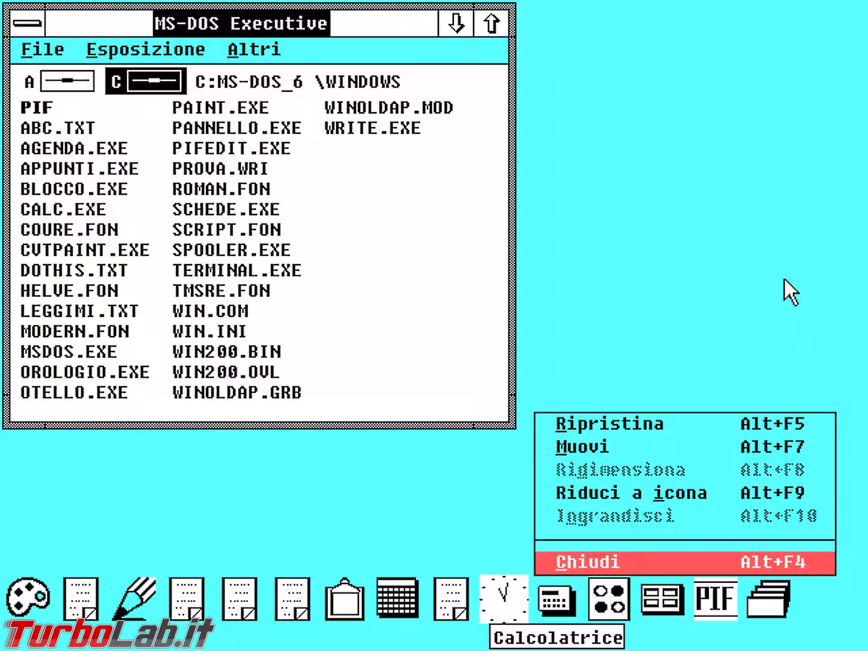Open the Schede card-file icon

point(662,600)
